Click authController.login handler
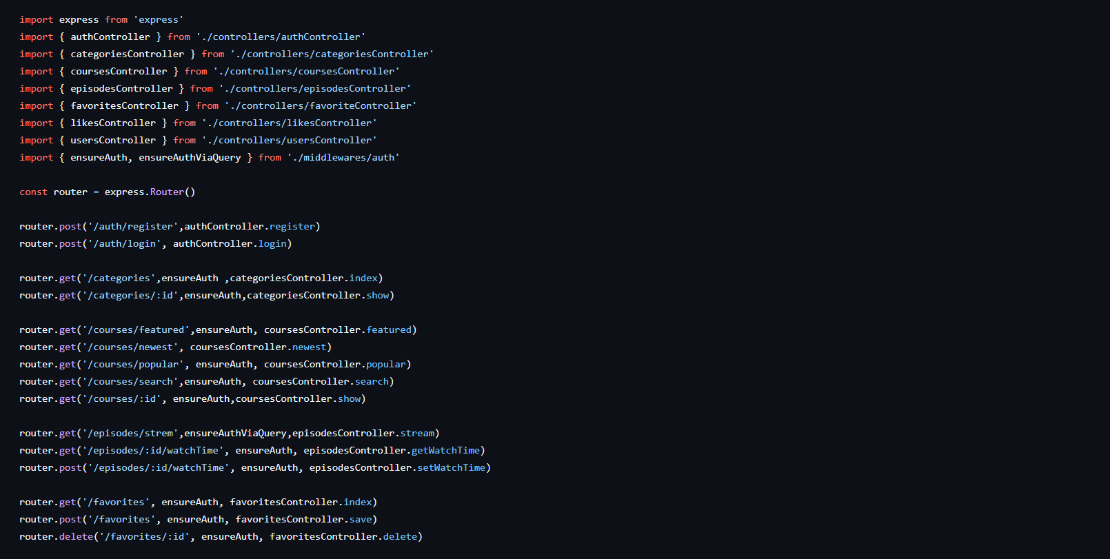Viewport: 1110px width, 559px height. coord(230,244)
